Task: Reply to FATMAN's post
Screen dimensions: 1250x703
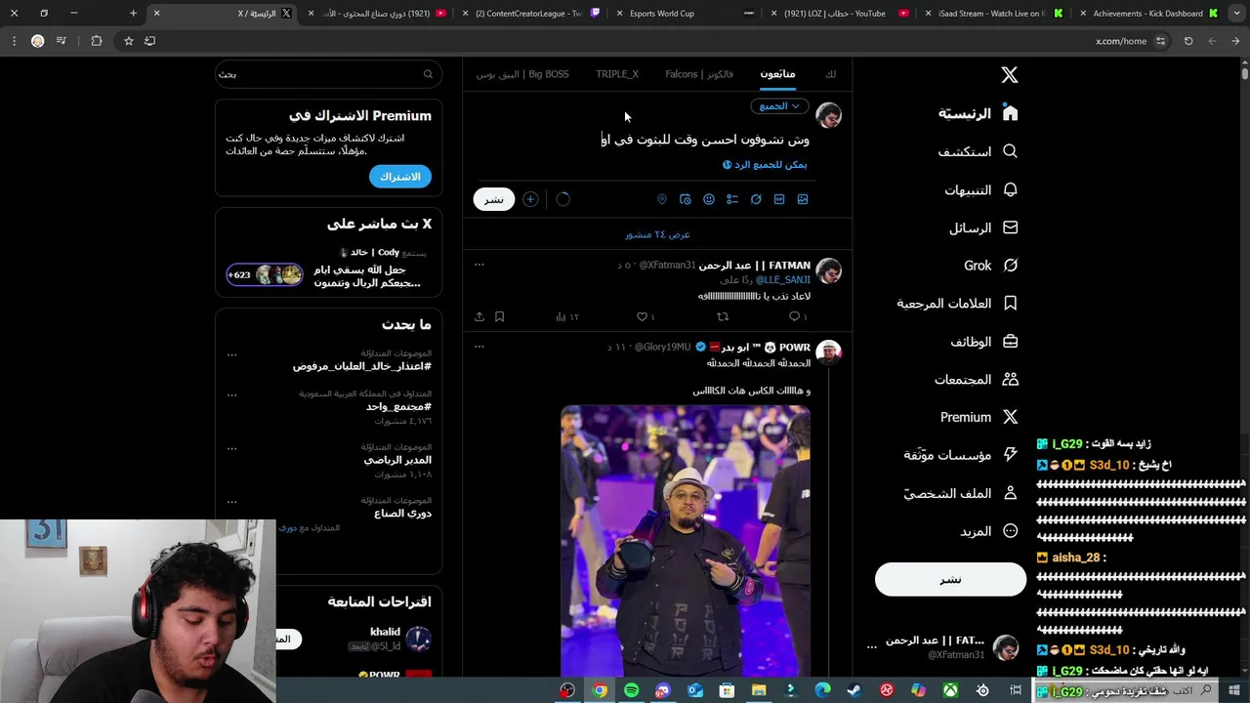Action: pyautogui.click(x=797, y=316)
